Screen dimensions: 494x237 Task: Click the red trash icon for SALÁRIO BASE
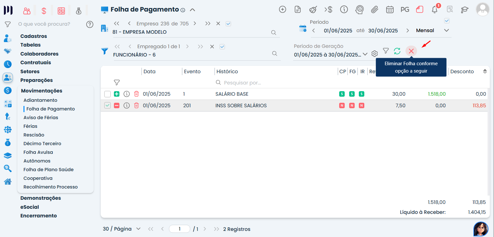tap(136, 94)
